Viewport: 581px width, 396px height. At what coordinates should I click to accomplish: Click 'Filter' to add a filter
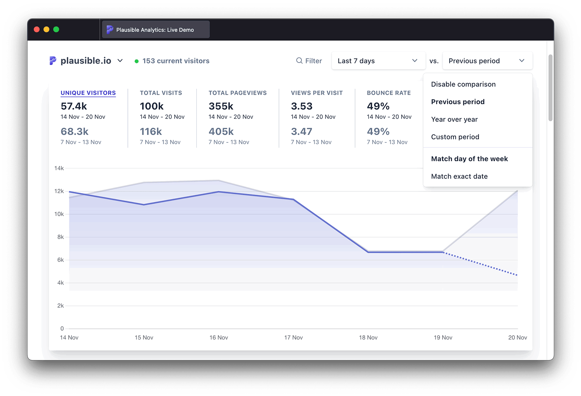(x=313, y=61)
